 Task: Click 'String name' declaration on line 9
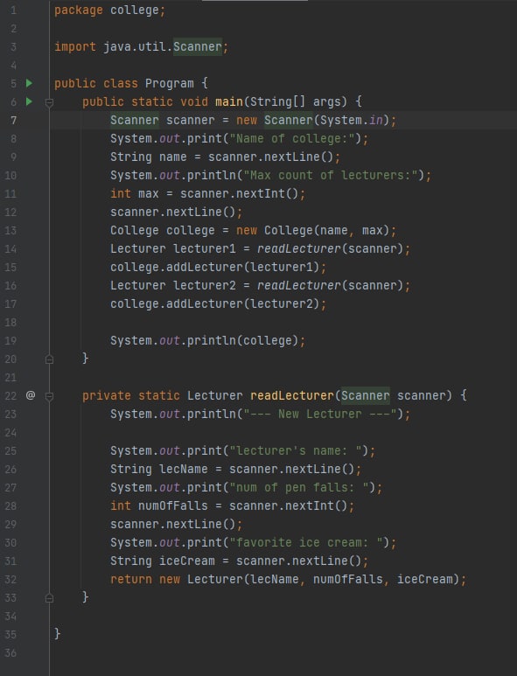click(x=149, y=157)
